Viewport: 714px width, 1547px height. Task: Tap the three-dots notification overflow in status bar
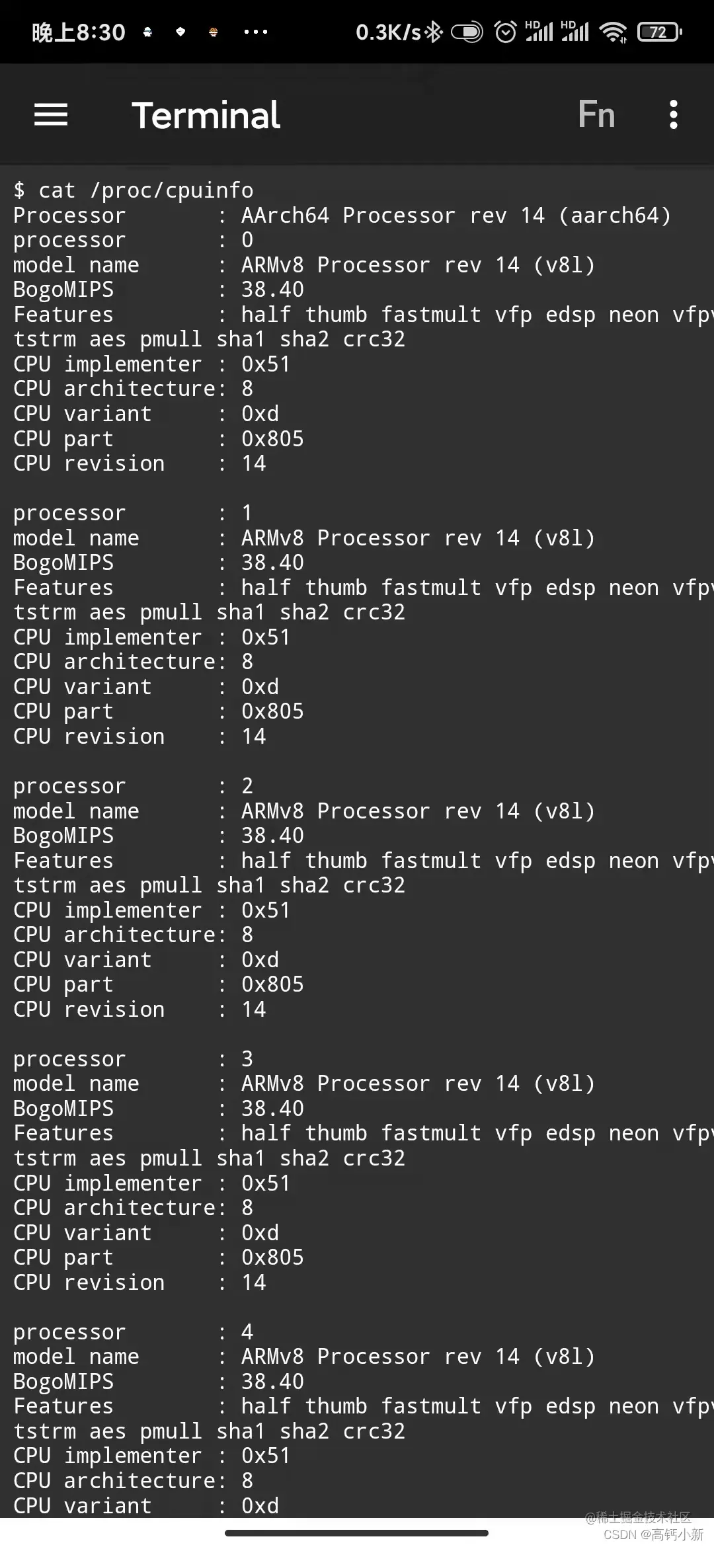click(x=255, y=32)
